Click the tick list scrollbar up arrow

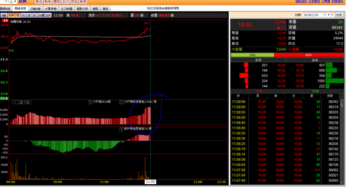coord(342,101)
